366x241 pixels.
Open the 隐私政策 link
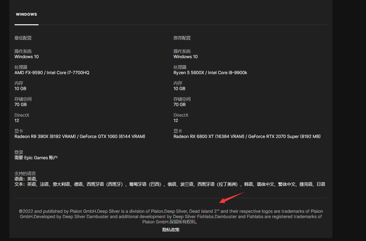tap(171, 230)
